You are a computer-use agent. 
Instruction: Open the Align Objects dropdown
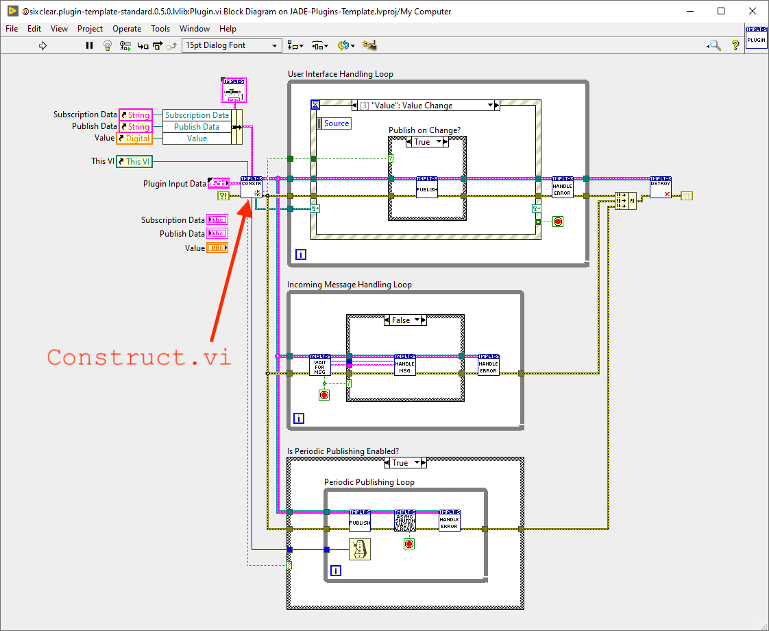295,45
